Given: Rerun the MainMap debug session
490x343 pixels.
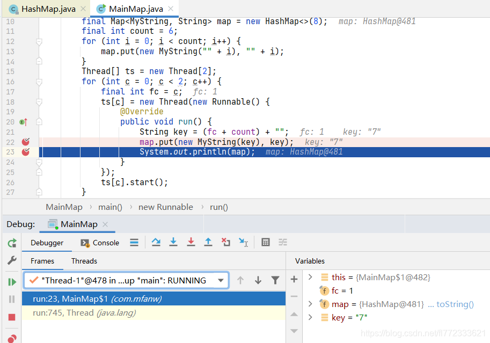Looking at the screenshot, I should [12, 243].
